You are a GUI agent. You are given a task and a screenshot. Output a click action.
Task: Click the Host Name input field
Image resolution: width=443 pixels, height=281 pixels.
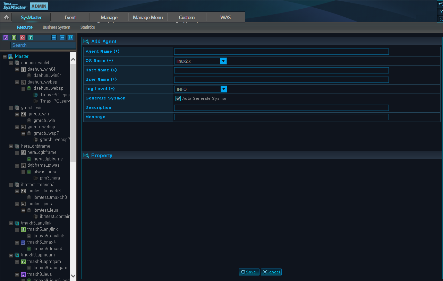281,70
